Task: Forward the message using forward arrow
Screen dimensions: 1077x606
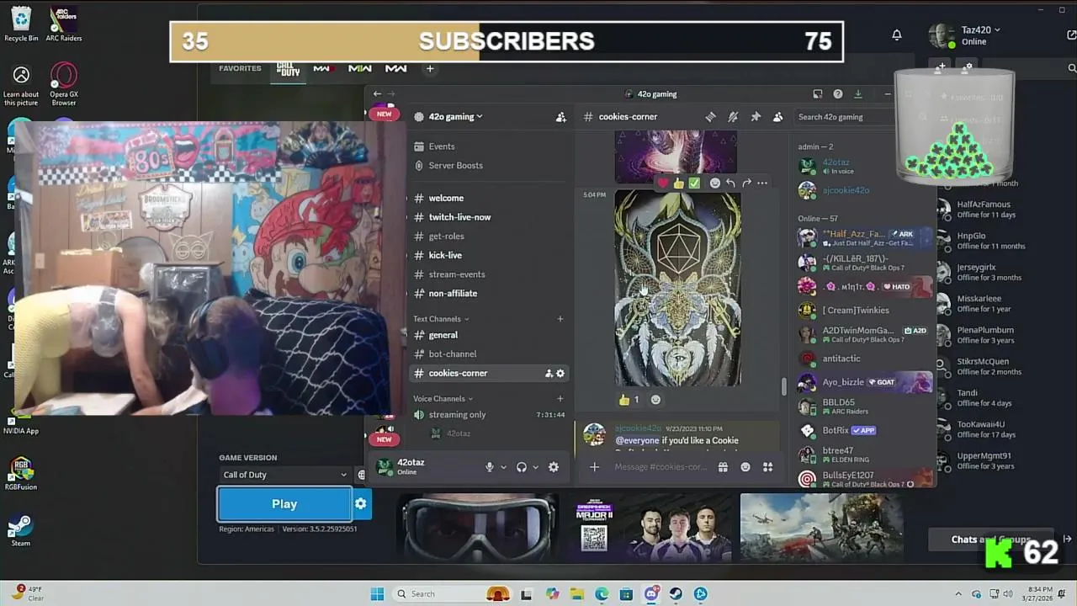Action: coord(746,183)
